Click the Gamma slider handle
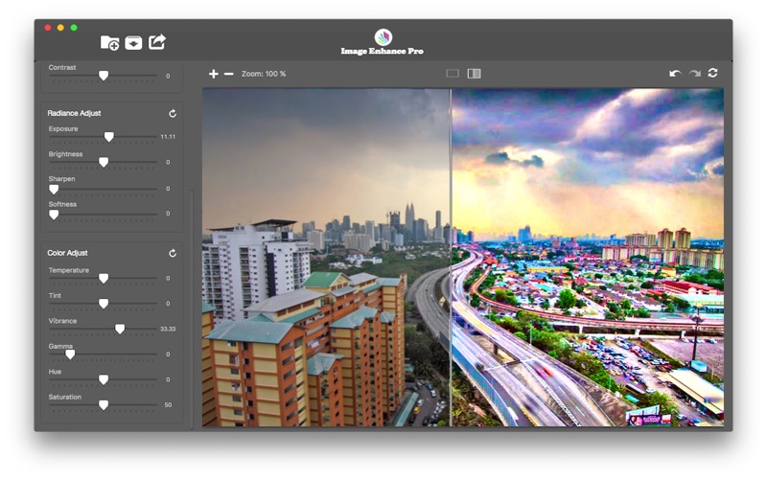767x479 pixels. (70, 354)
